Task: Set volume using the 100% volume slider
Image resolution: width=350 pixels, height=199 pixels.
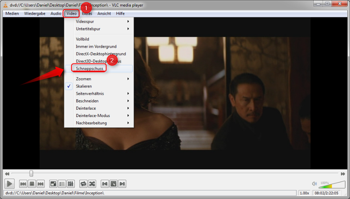Action: point(332,185)
